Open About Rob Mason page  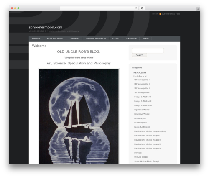pyautogui.click(x=55, y=38)
